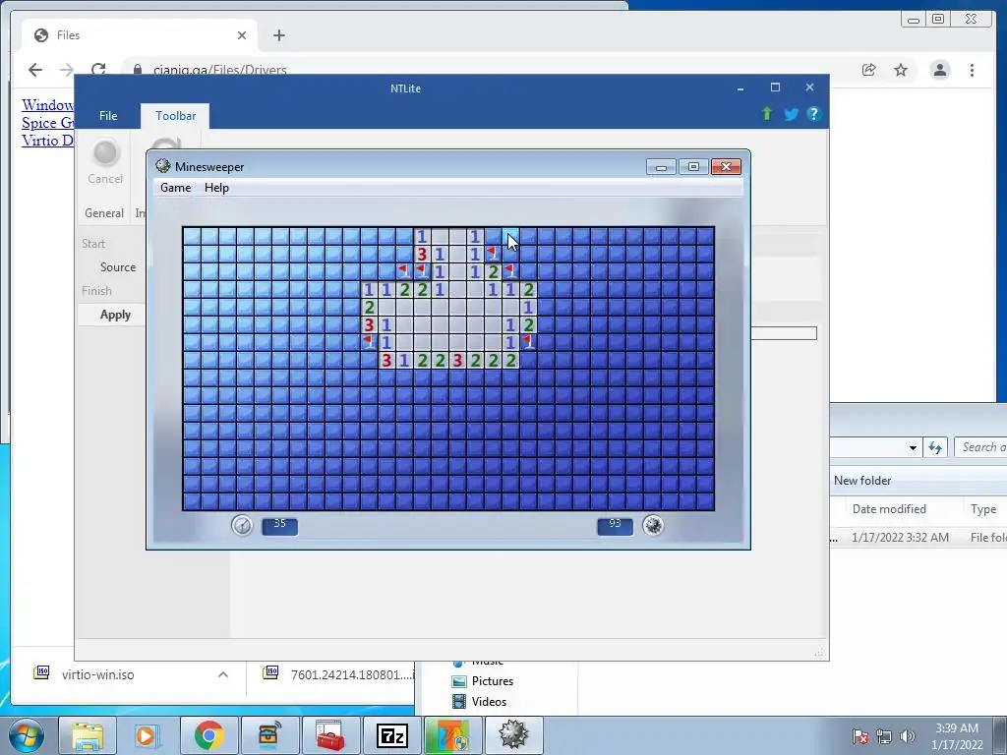The image size is (1007, 755).
Task: Open colorful shield taskbar app
Action: pos(452,735)
